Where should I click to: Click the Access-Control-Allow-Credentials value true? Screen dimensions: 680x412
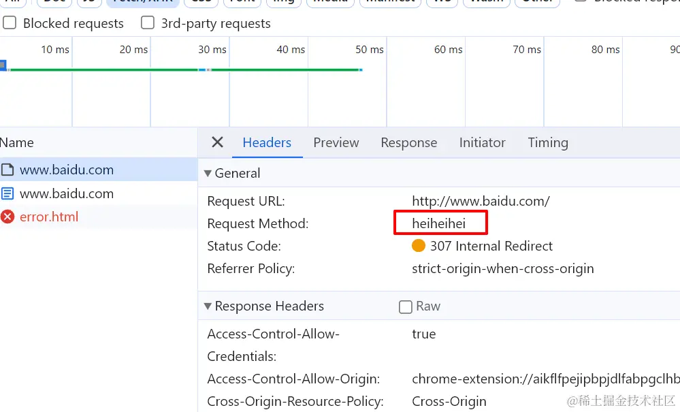423,334
